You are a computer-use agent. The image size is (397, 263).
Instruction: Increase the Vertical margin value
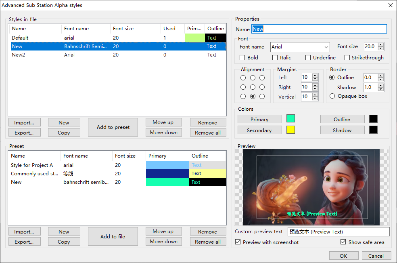(x=315, y=95)
